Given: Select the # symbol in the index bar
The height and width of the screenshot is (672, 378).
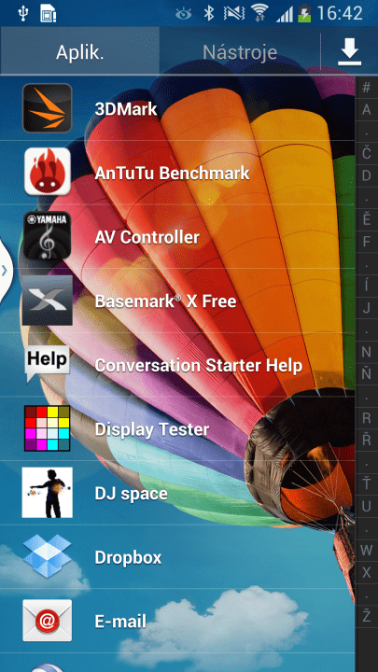Looking at the screenshot, I should point(367,87).
